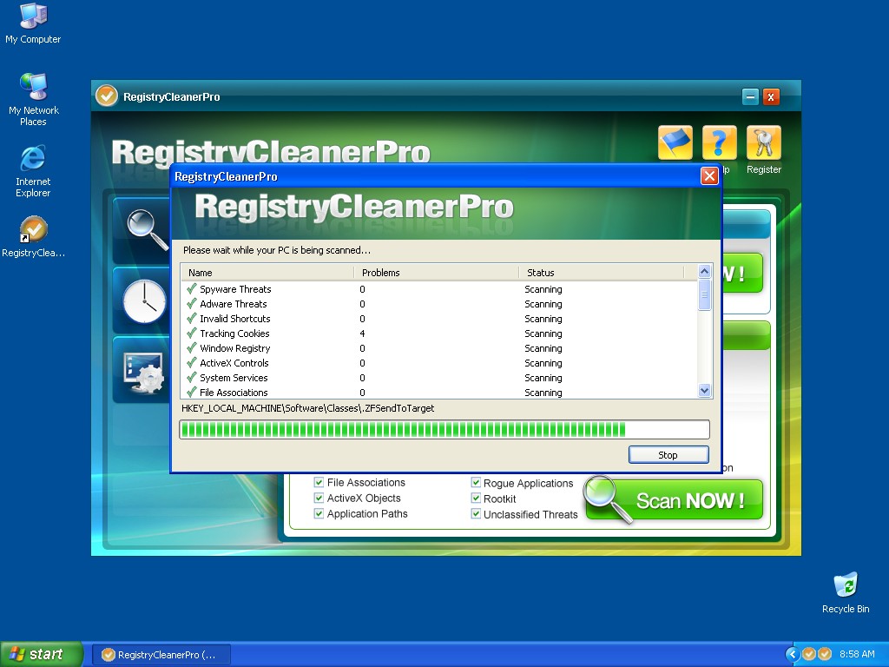
Task: Uncheck the Rootkit checkbox
Action: [x=476, y=499]
